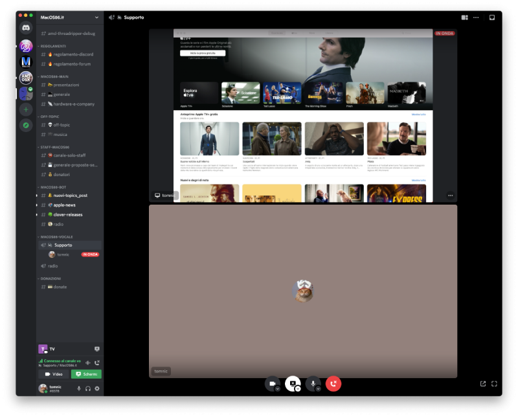The image size is (518, 417).
Task: Open donatori channel
Action: [70, 174]
